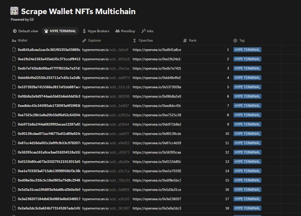The width and height of the screenshot is (301, 216).
Task: Switch to the Inks view tab
Action: 147,31
